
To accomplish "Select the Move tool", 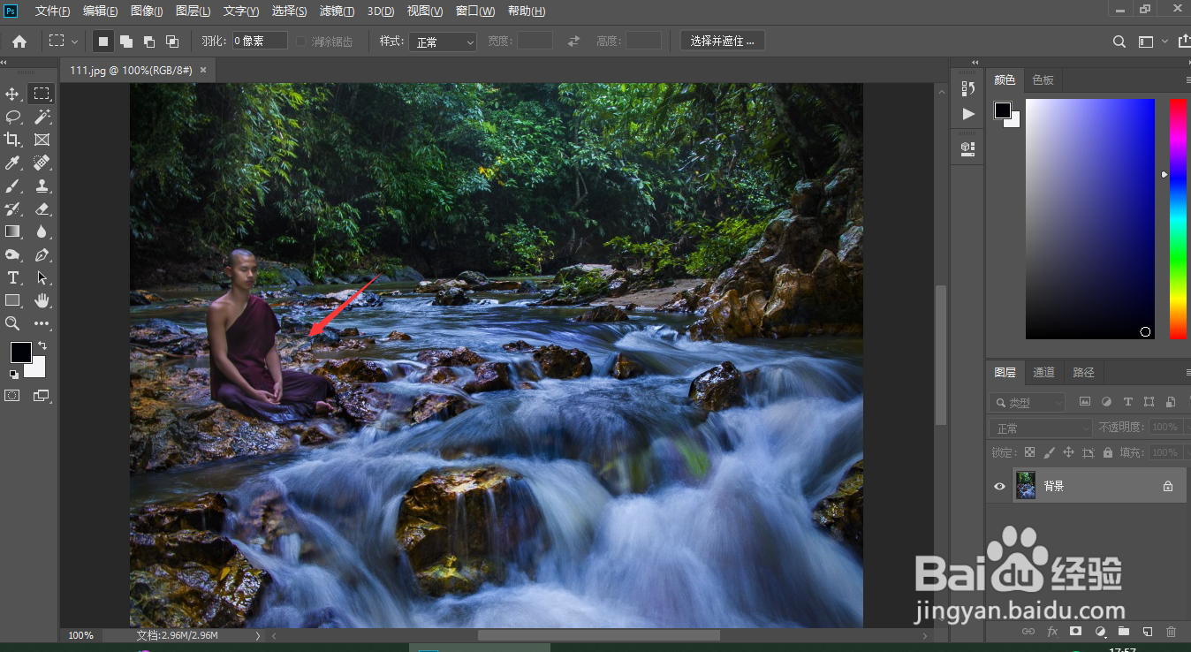I will point(13,94).
